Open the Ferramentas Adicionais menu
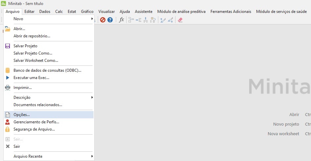311x161 pixels. pos(231,12)
